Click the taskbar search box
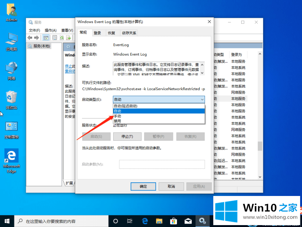302x227 pixels. (x=61, y=221)
